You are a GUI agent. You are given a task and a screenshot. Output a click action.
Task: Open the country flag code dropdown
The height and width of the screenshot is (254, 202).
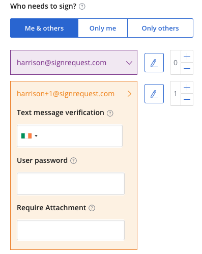[x=30, y=136]
